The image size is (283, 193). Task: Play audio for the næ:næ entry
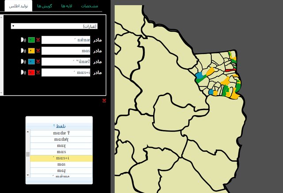point(23,40)
